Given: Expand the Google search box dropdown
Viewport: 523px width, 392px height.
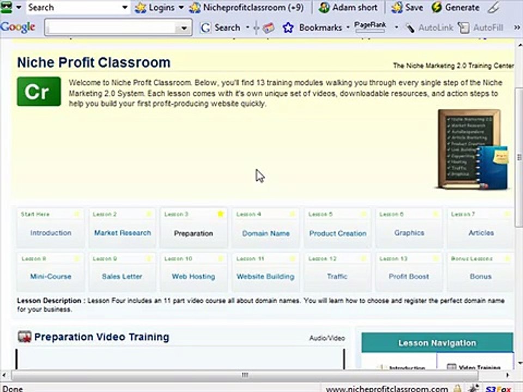Looking at the screenshot, I should [184, 28].
